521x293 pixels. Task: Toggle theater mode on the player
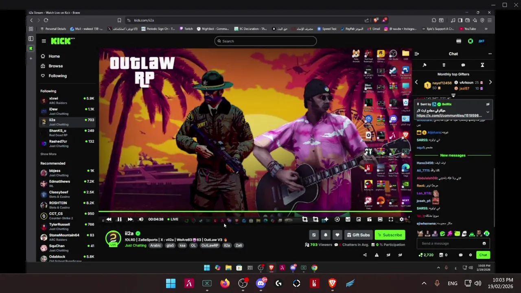pos(380,219)
